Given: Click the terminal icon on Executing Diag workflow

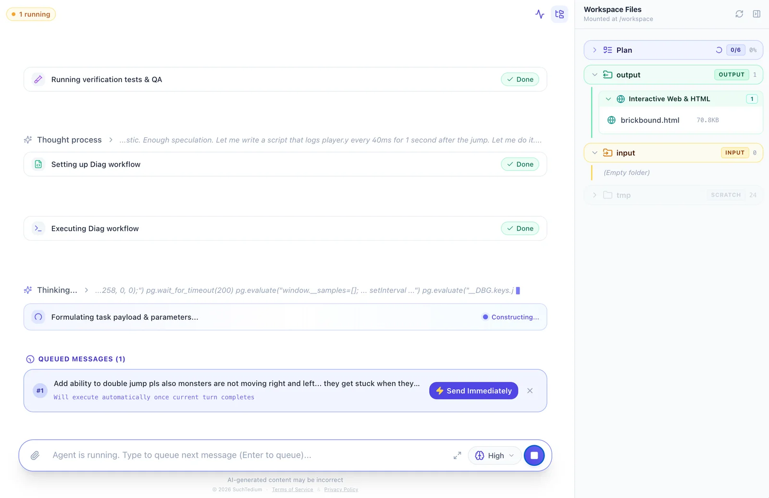Looking at the screenshot, I should click(38, 229).
